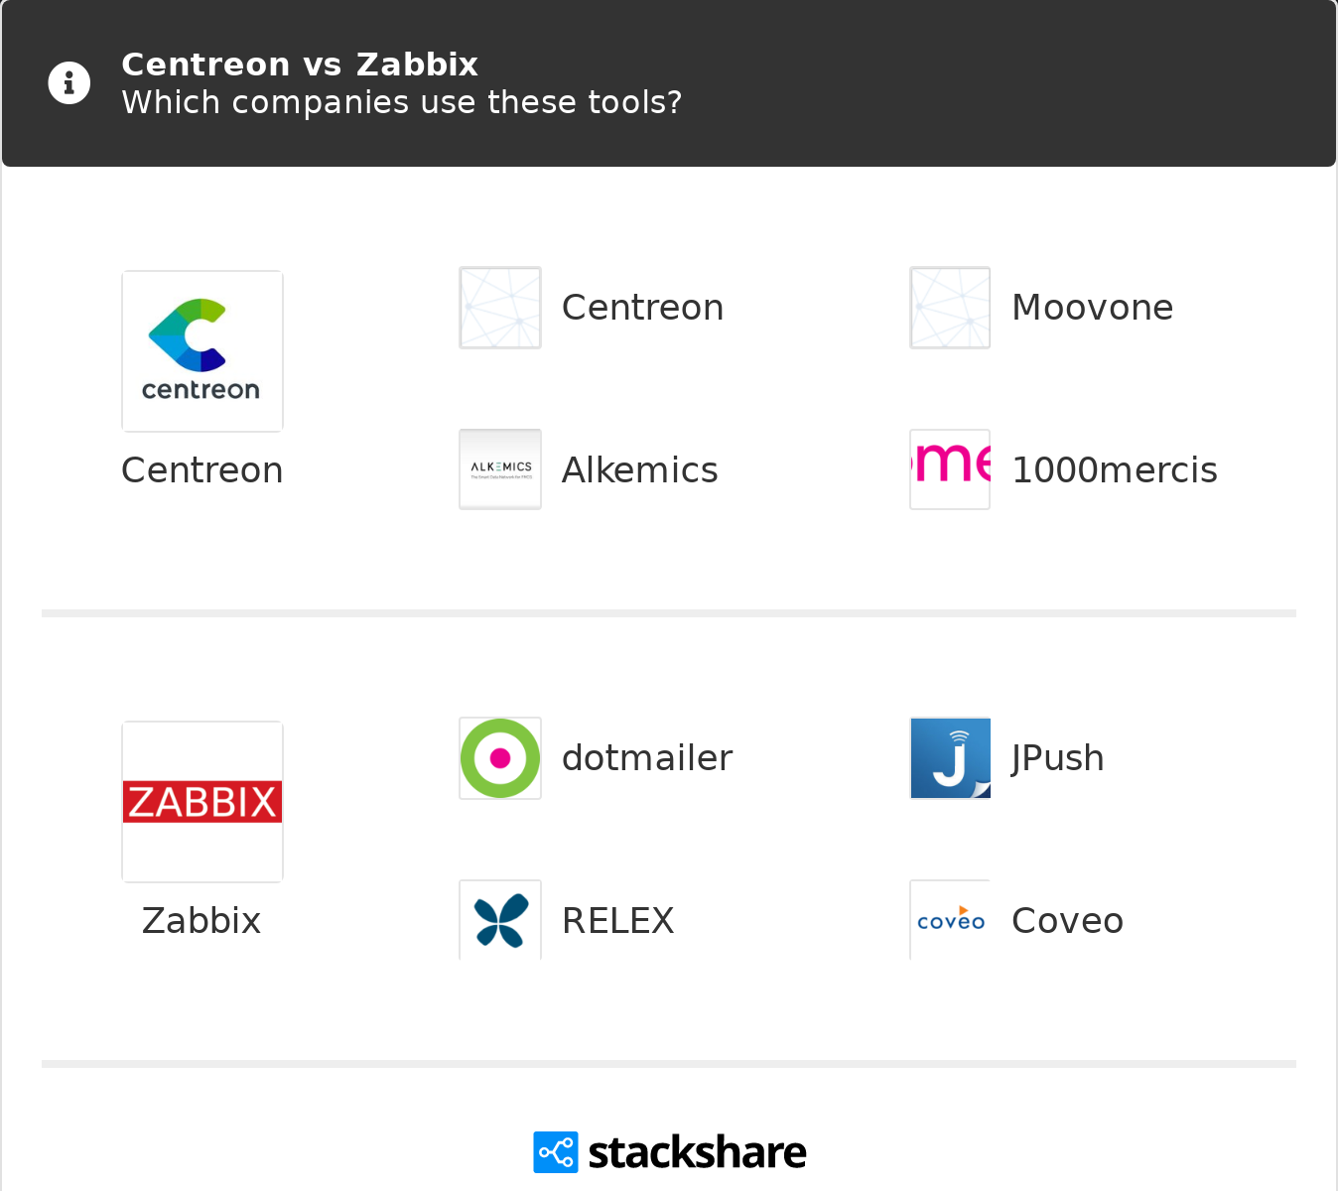Click the Centreon company placeholder logo
1338x1191 pixels.
click(x=500, y=308)
